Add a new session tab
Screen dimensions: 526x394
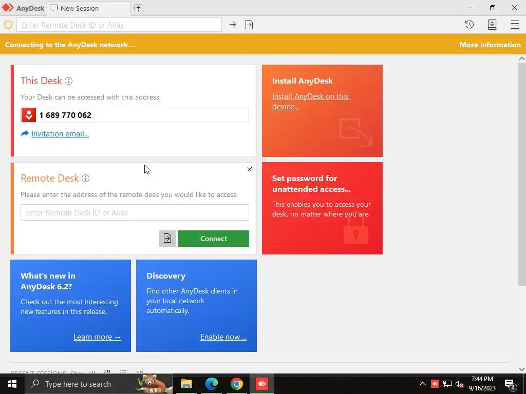(138, 8)
